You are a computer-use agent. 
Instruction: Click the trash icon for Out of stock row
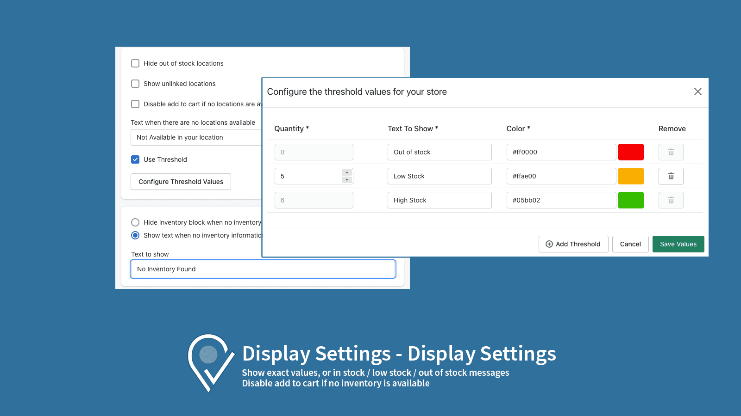click(671, 152)
